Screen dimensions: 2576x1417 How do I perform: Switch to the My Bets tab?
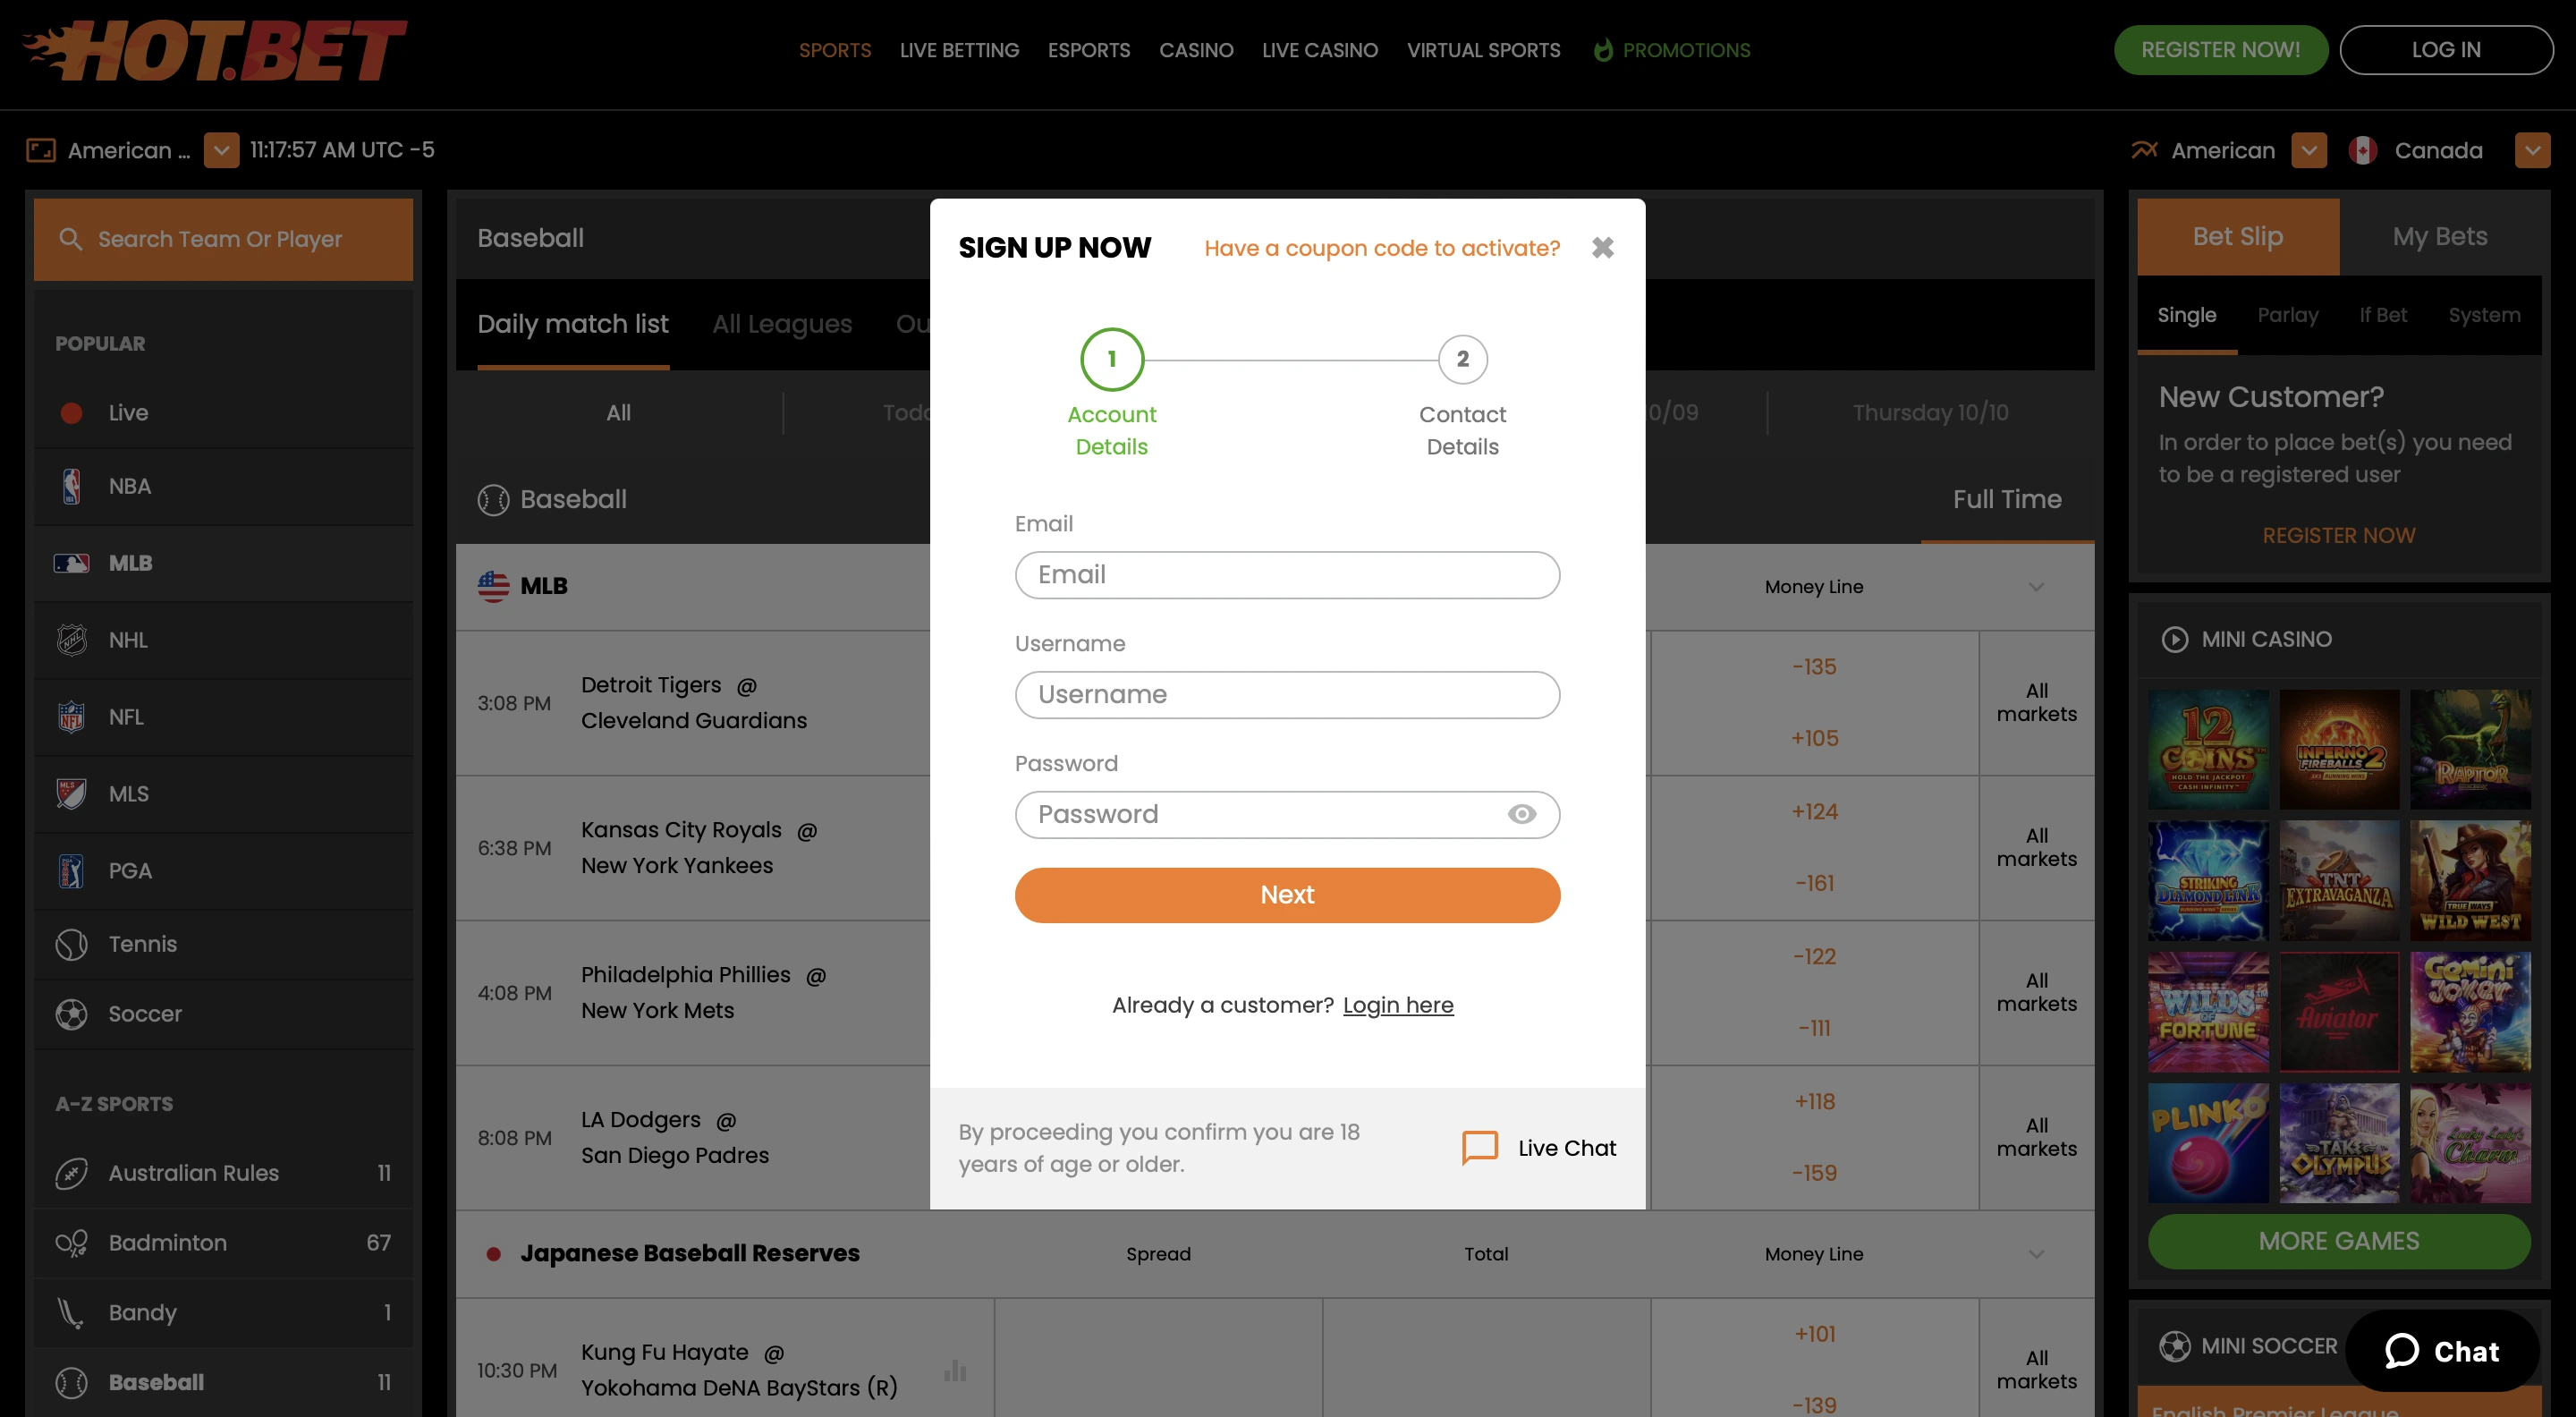(2440, 236)
